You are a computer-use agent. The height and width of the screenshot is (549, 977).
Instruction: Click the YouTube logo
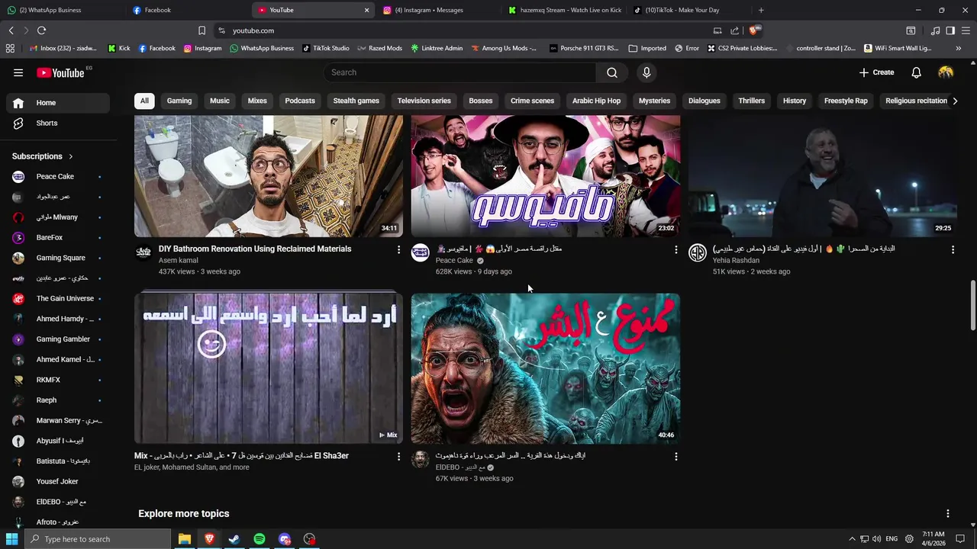click(x=60, y=72)
